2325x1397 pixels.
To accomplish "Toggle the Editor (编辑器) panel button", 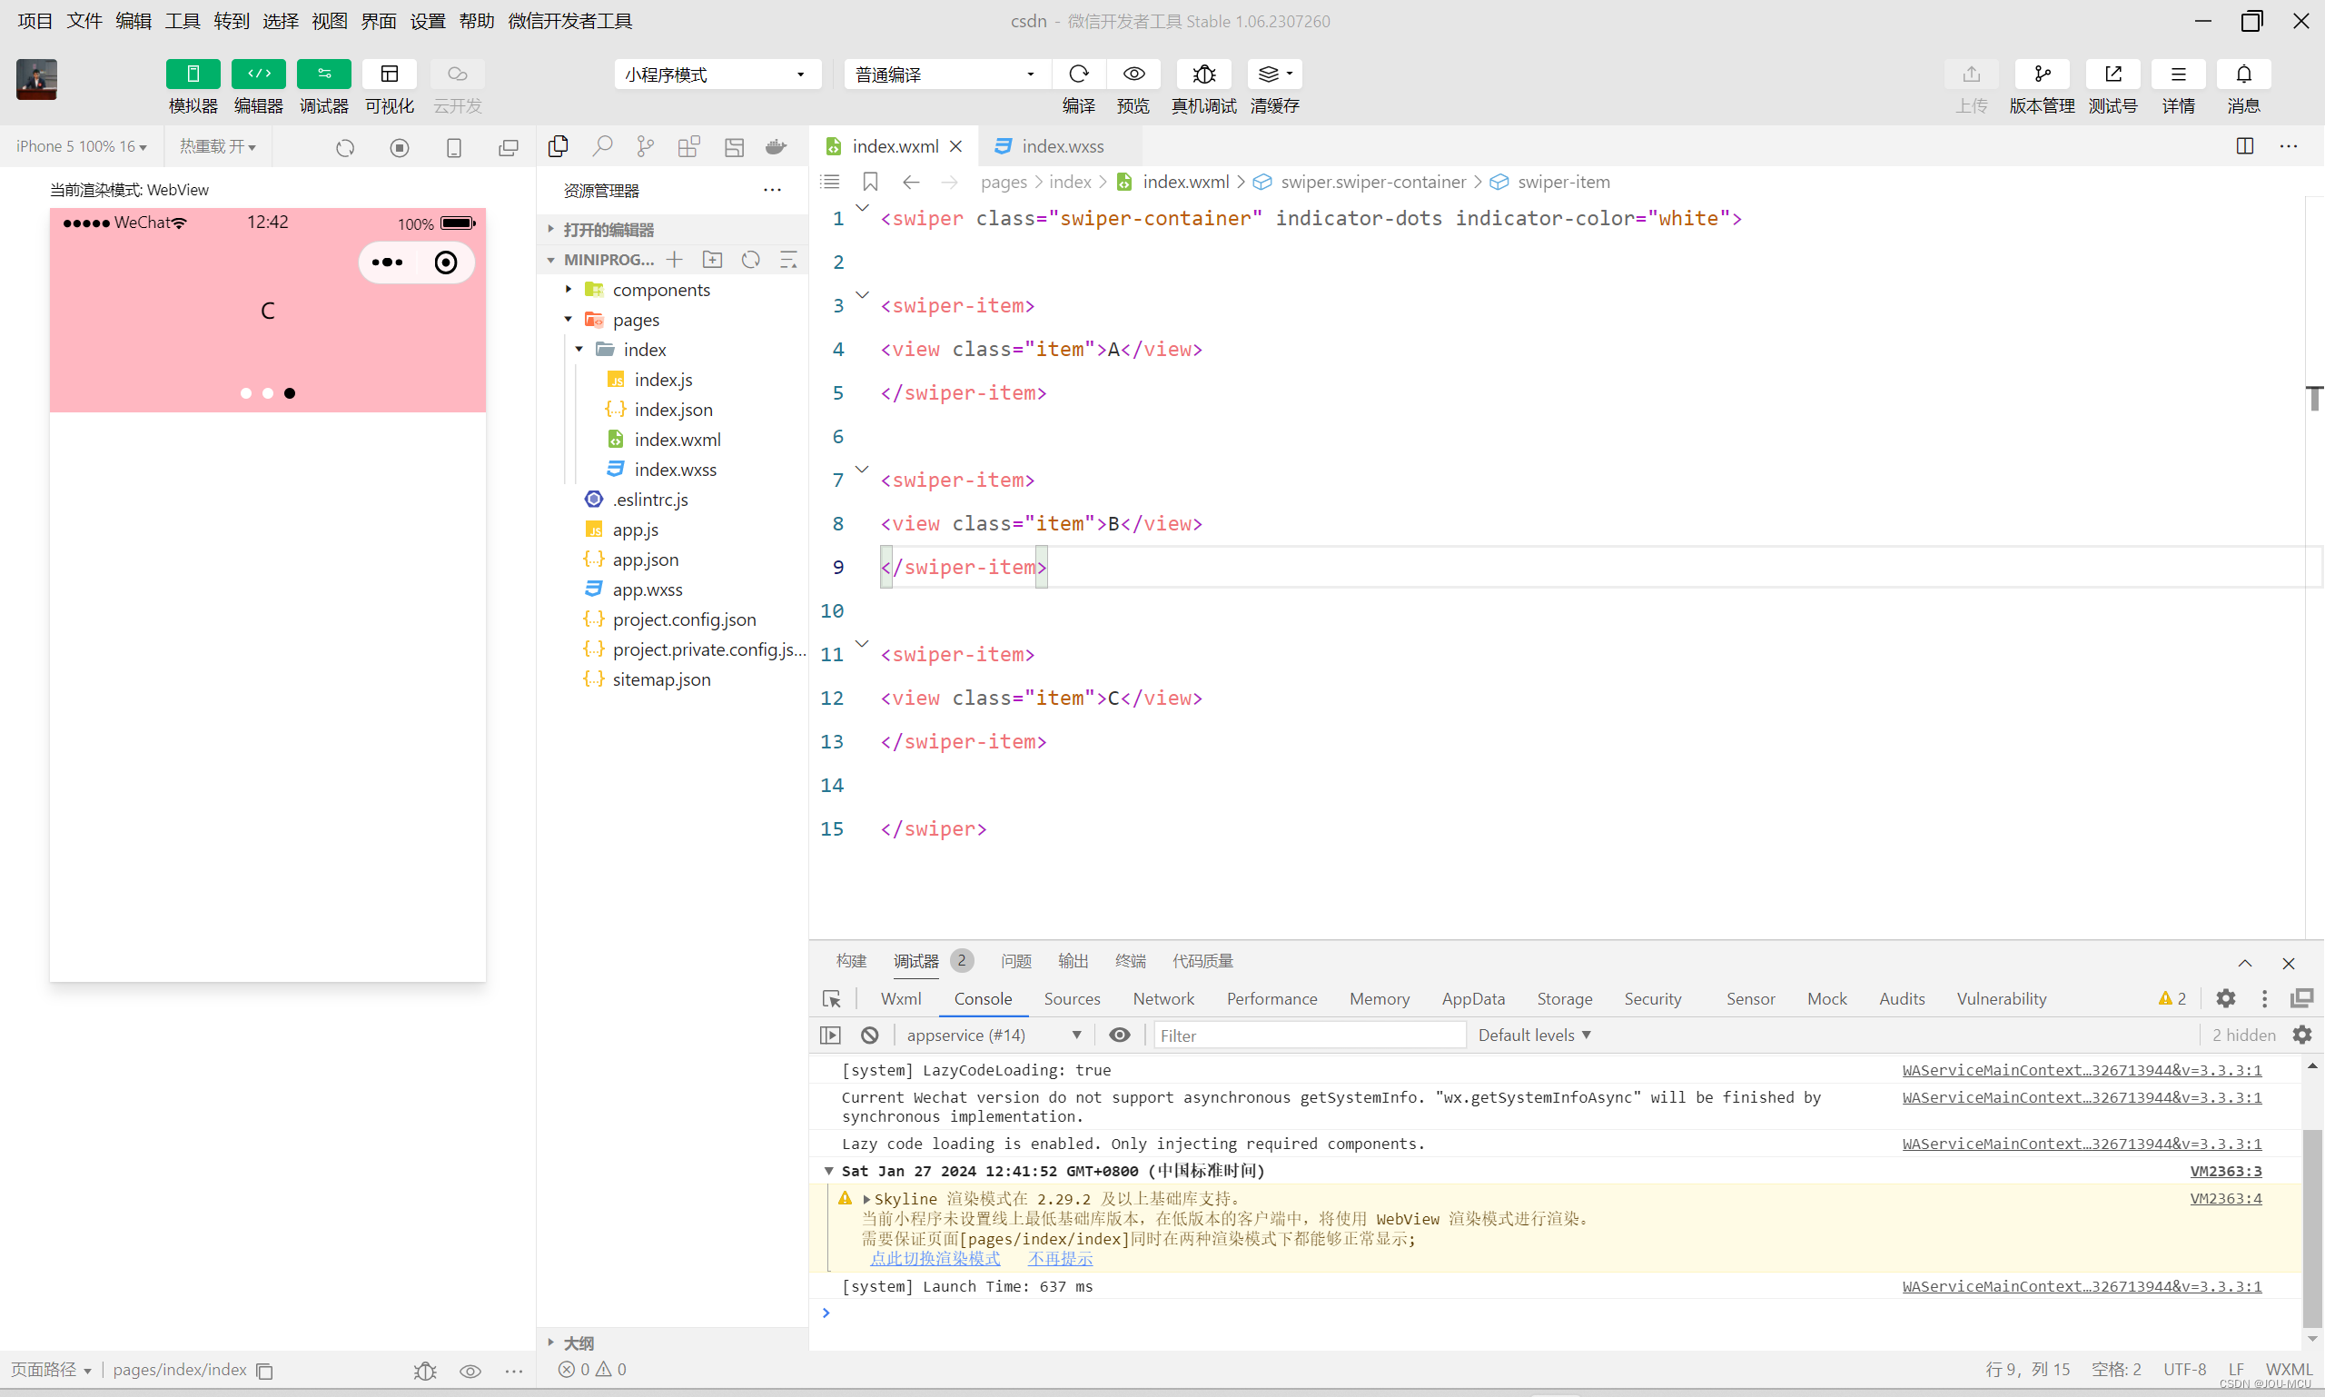I will 259,74.
